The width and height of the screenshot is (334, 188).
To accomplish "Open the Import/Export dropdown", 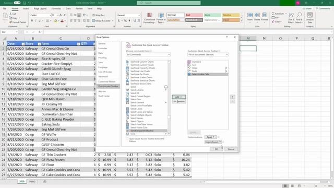I will 213,142.
